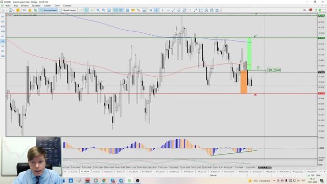This screenshot has height=184, width=327.
Task: Select the trendline drawing tool
Action: tap(174, 10)
